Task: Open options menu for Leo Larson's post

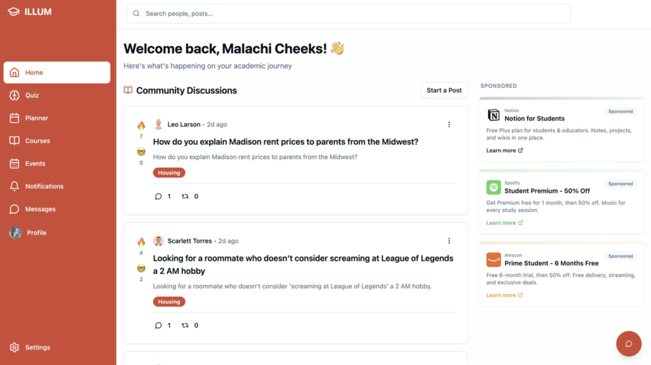Action: coord(449,125)
